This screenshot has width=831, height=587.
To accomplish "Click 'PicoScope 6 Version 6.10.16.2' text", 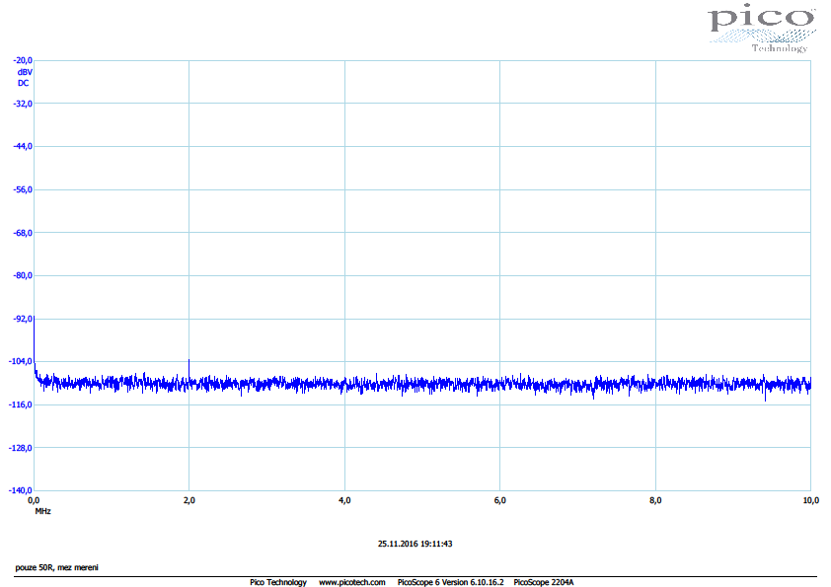I will pyautogui.click(x=450, y=582).
